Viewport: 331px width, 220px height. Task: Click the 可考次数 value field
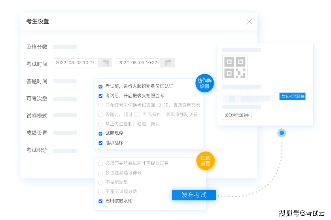(65, 99)
